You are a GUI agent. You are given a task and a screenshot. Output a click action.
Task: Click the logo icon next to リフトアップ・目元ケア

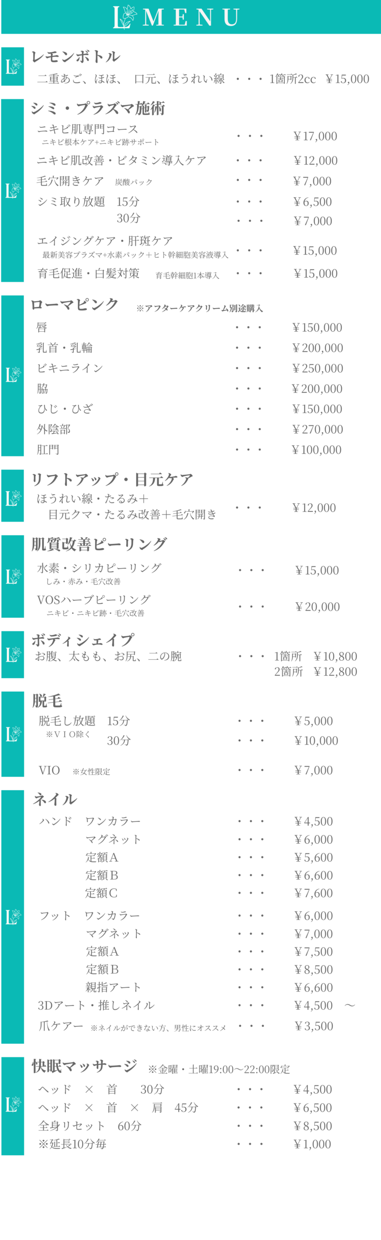[x=13, y=498]
